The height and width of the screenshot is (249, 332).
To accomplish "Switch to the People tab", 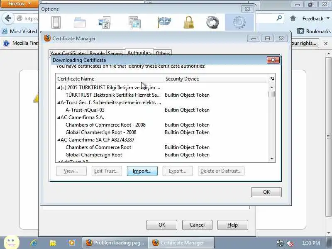I will click(x=97, y=53).
